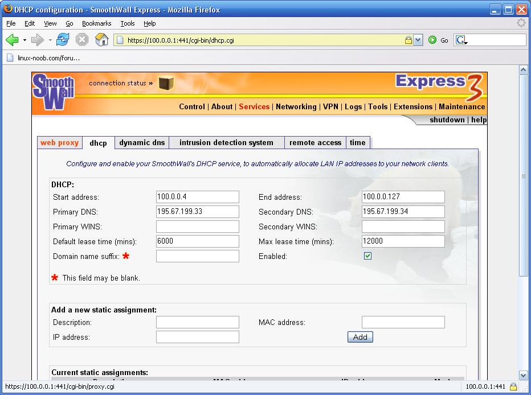The height and width of the screenshot is (395, 531).
Task: Click the Secondary DNS field
Action: (403, 212)
